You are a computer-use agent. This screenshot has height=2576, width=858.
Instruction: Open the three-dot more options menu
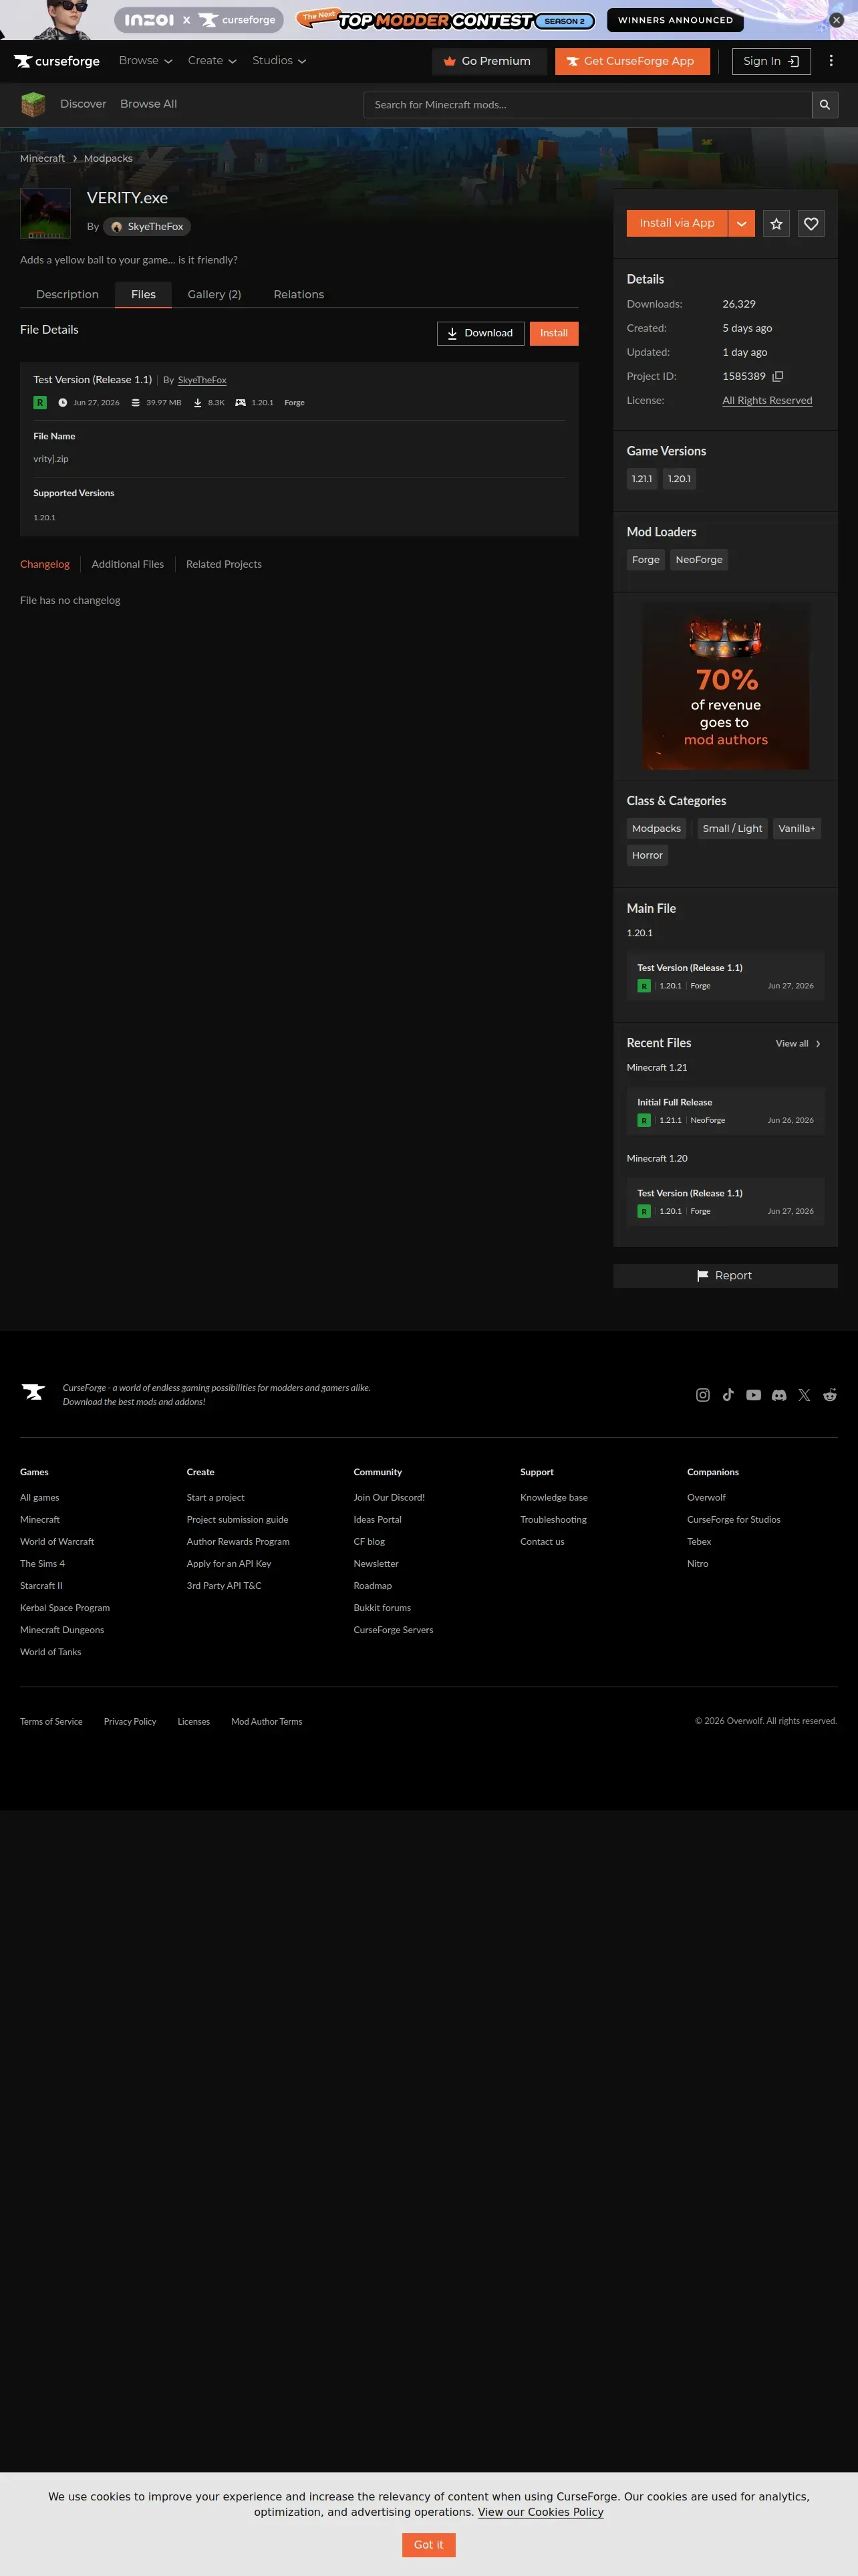831,61
